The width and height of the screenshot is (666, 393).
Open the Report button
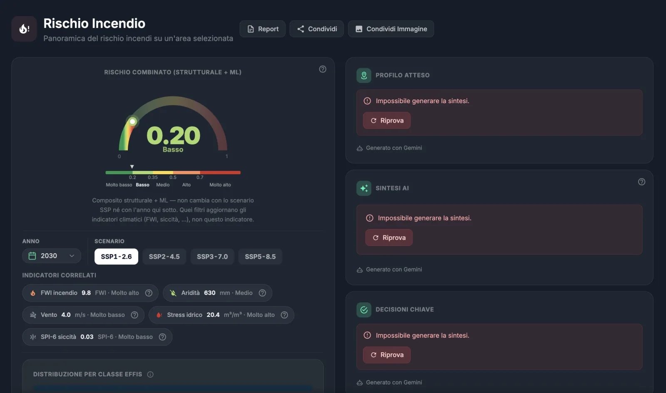coord(263,29)
